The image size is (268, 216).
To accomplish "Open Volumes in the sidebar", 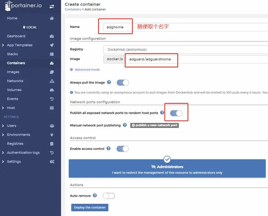I will click(14, 90).
